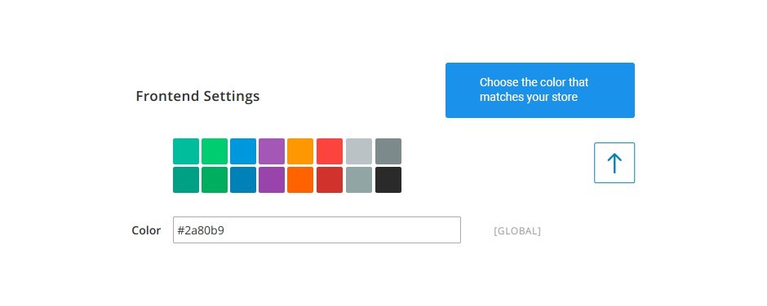Click the scroll-to-top arrow icon
Image resolution: width=767 pixels, height=306 pixels.
tap(614, 163)
